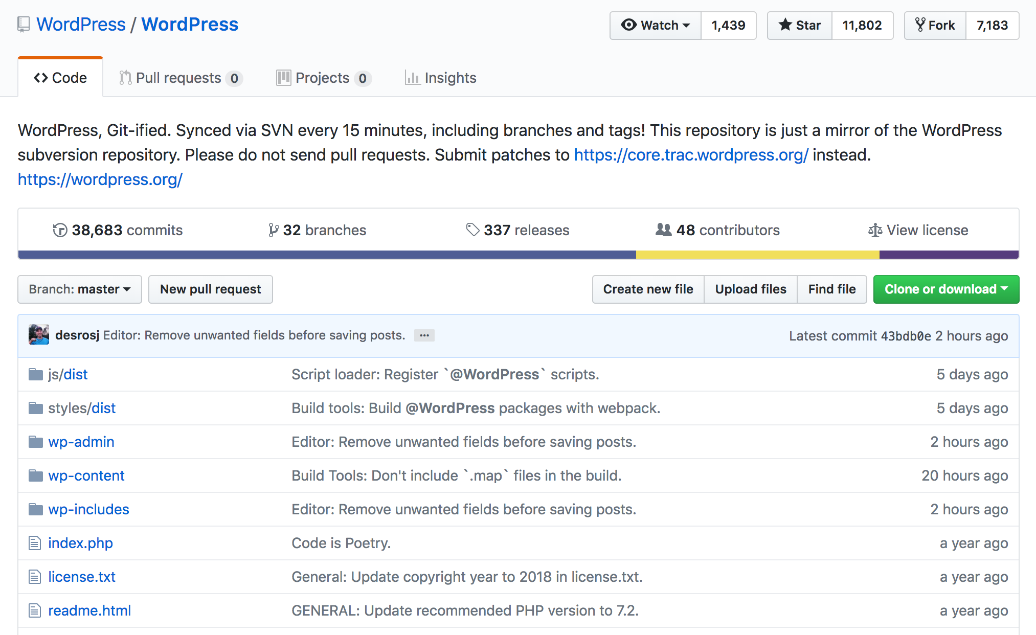1036x635 pixels.
Task: Click the releases tag icon
Action: point(472,230)
